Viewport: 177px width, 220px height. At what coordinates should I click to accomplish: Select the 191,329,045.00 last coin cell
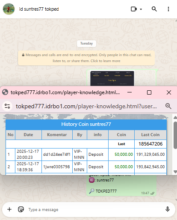[x=150, y=155]
